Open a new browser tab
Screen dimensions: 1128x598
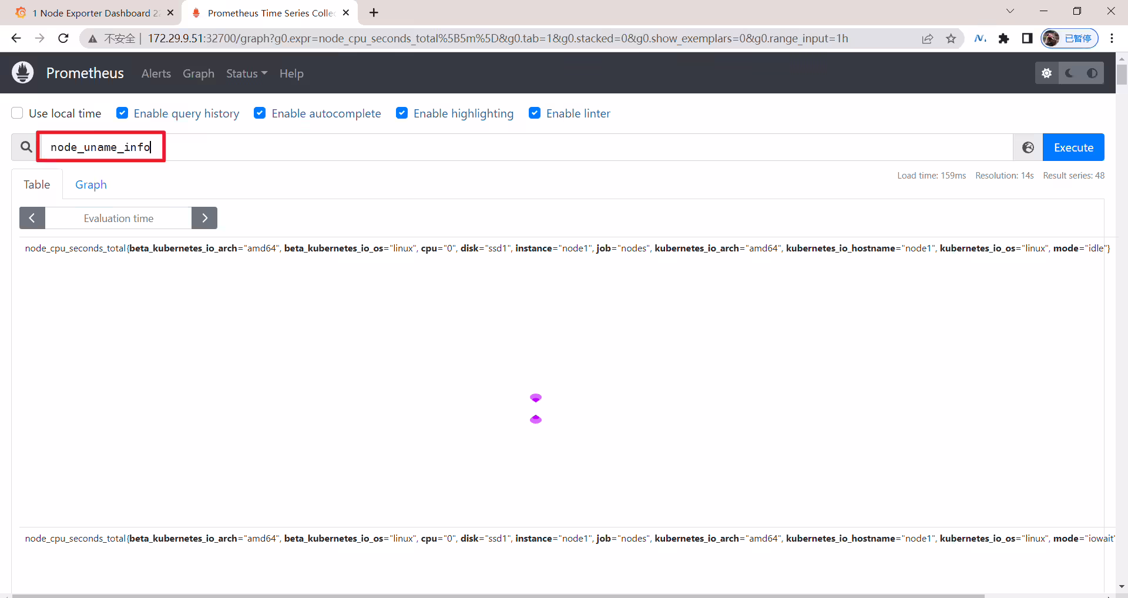tap(374, 12)
